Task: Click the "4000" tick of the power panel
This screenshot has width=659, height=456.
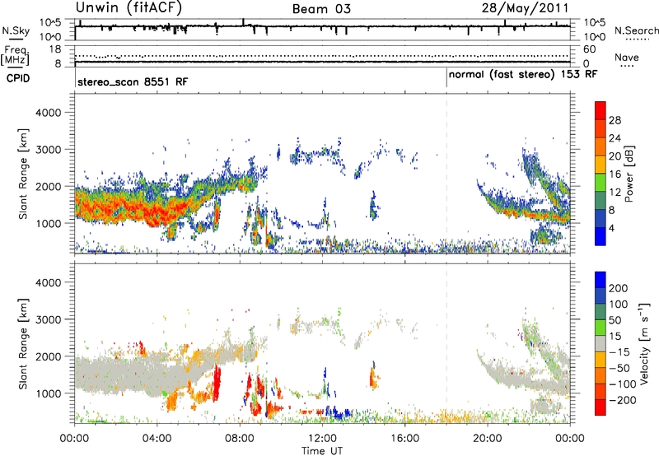Action: (48, 113)
